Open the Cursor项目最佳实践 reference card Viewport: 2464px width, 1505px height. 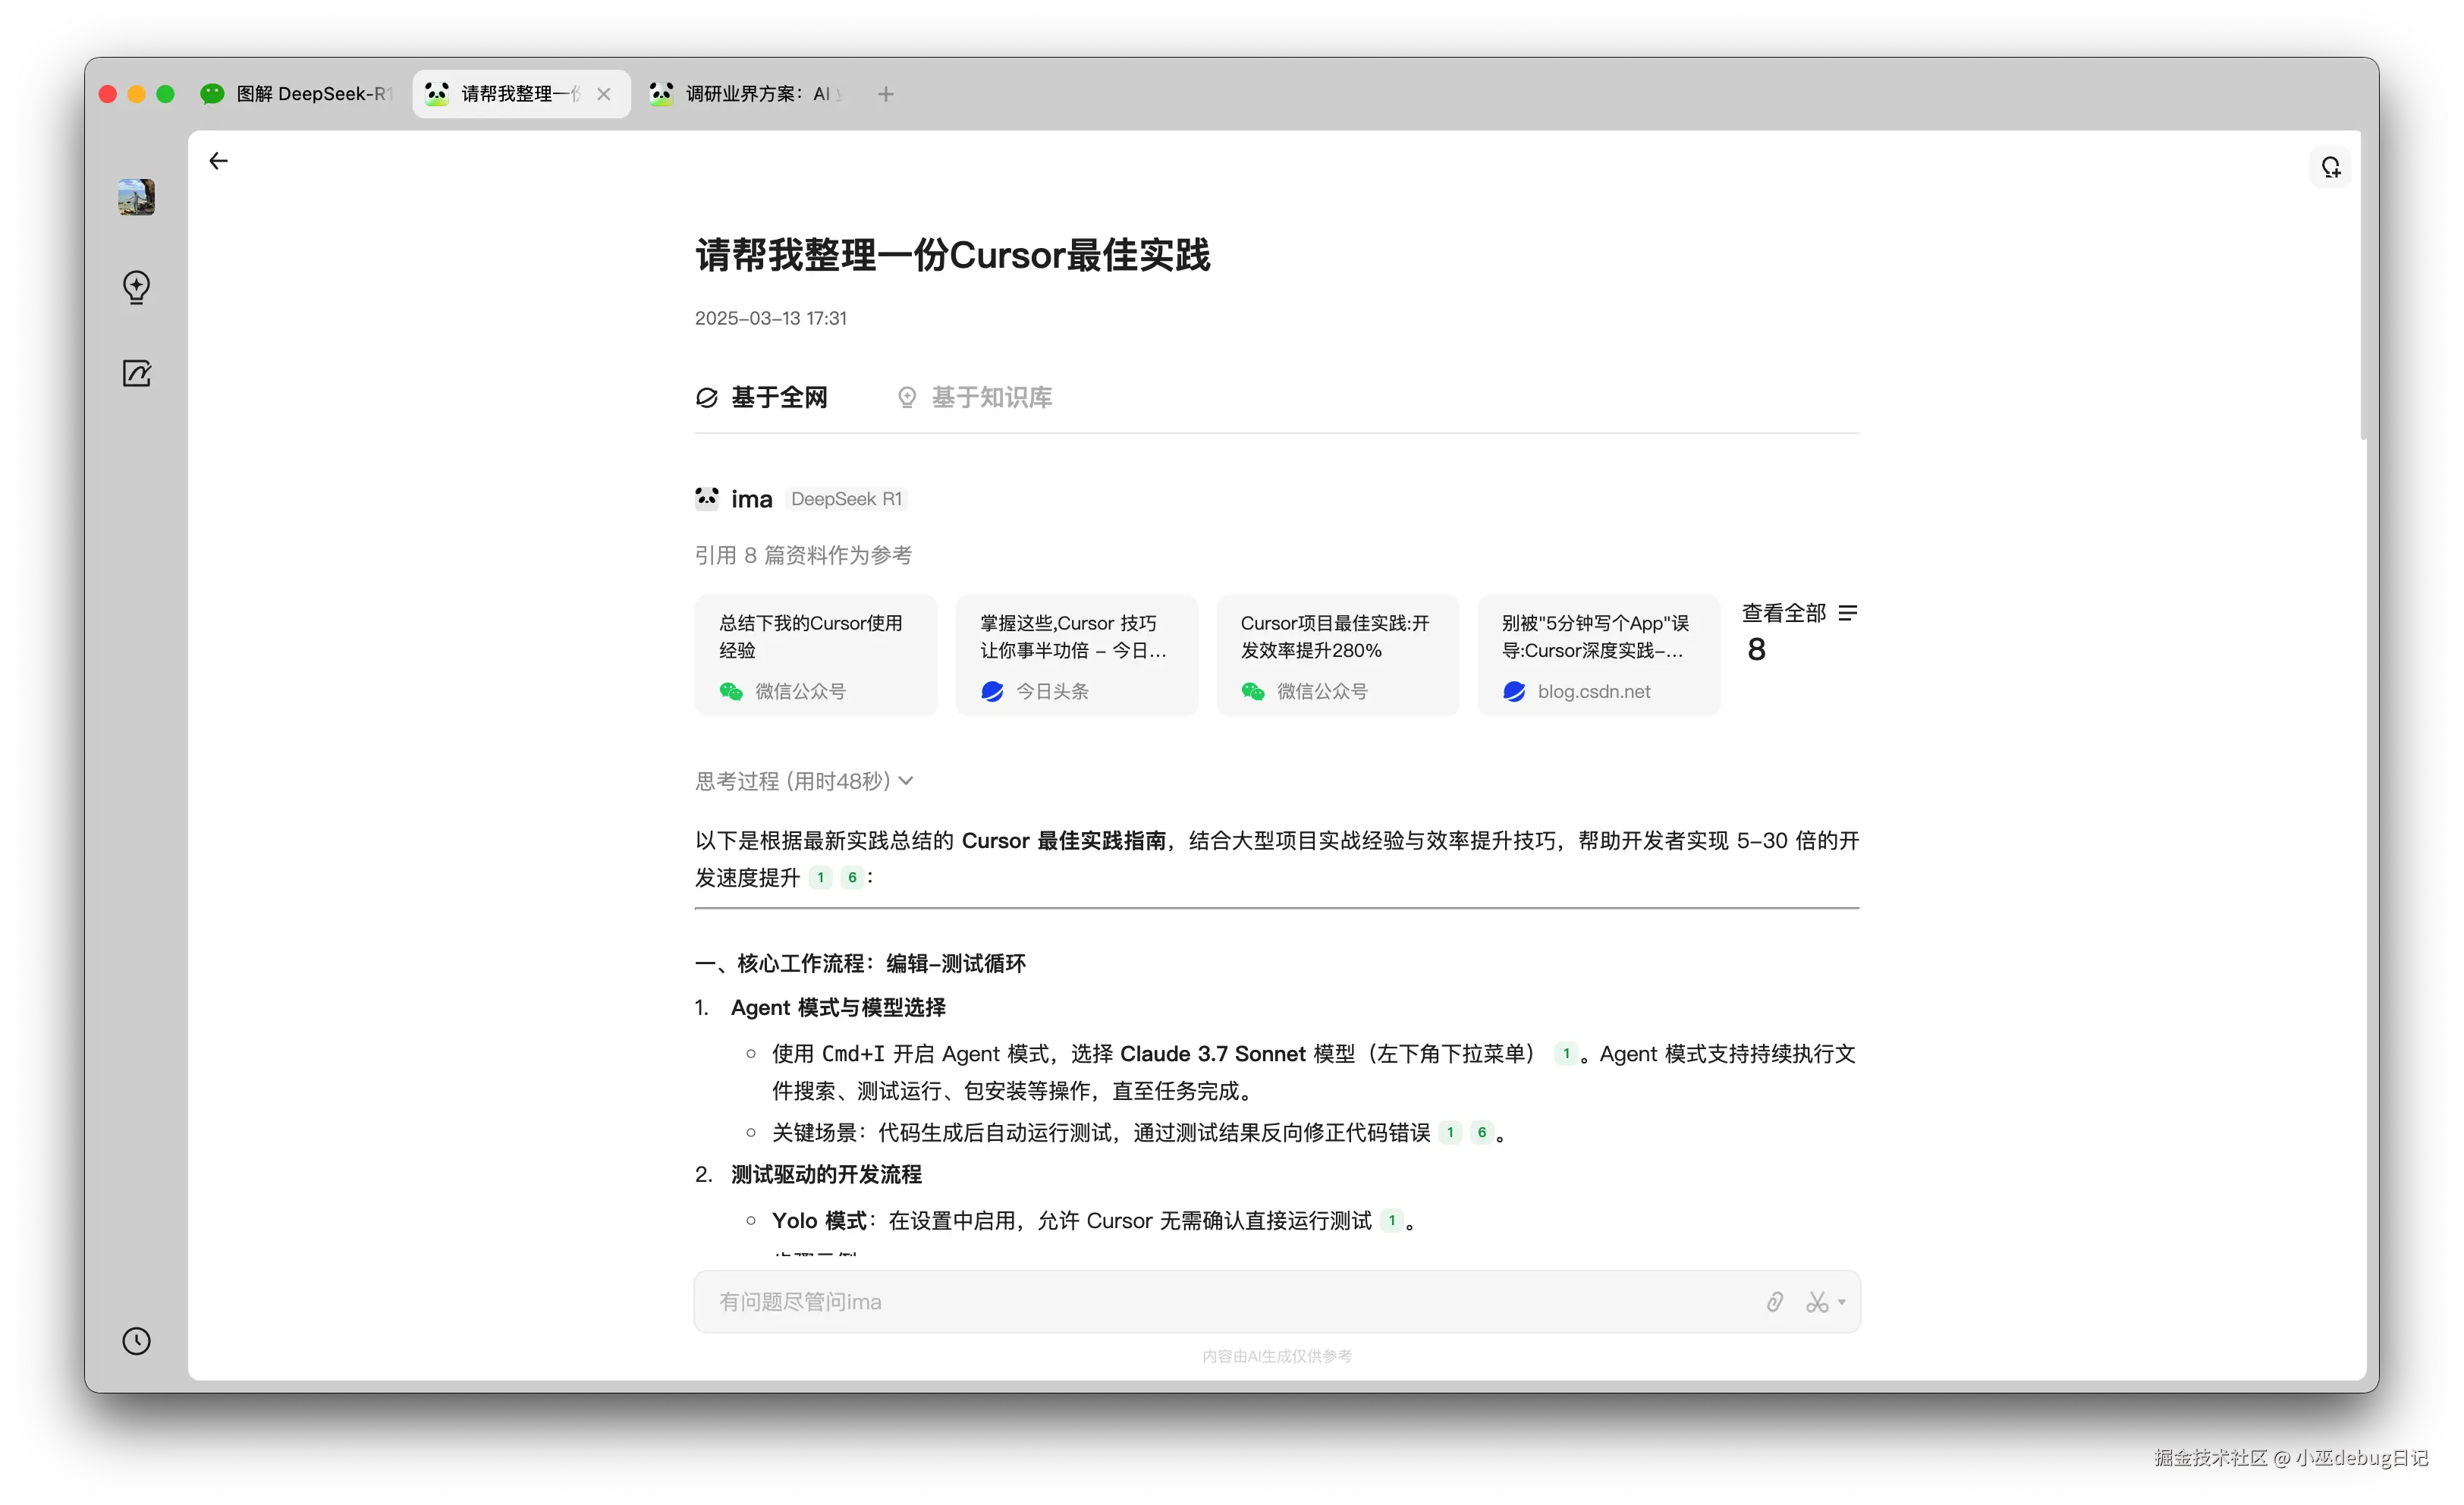tap(1337, 655)
